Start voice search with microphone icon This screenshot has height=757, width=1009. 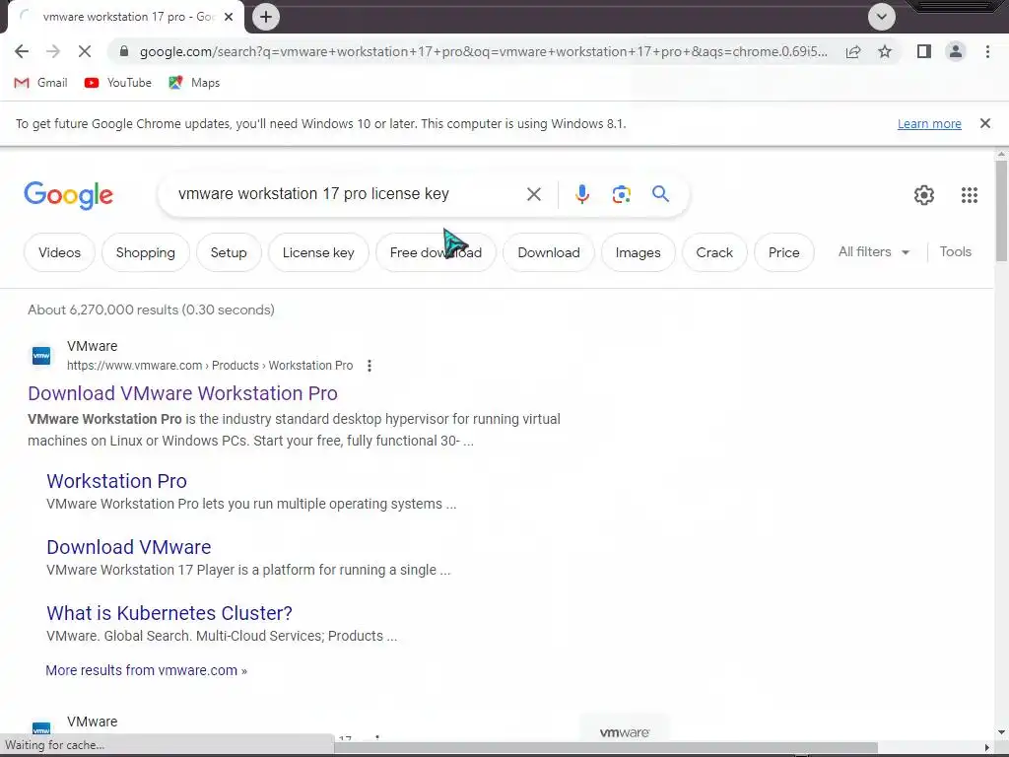point(581,194)
